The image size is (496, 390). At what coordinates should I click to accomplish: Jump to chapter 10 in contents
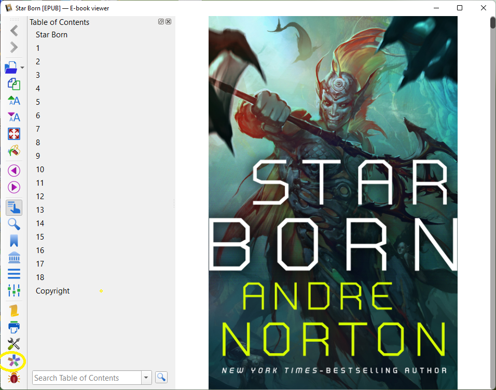pos(40,170)
